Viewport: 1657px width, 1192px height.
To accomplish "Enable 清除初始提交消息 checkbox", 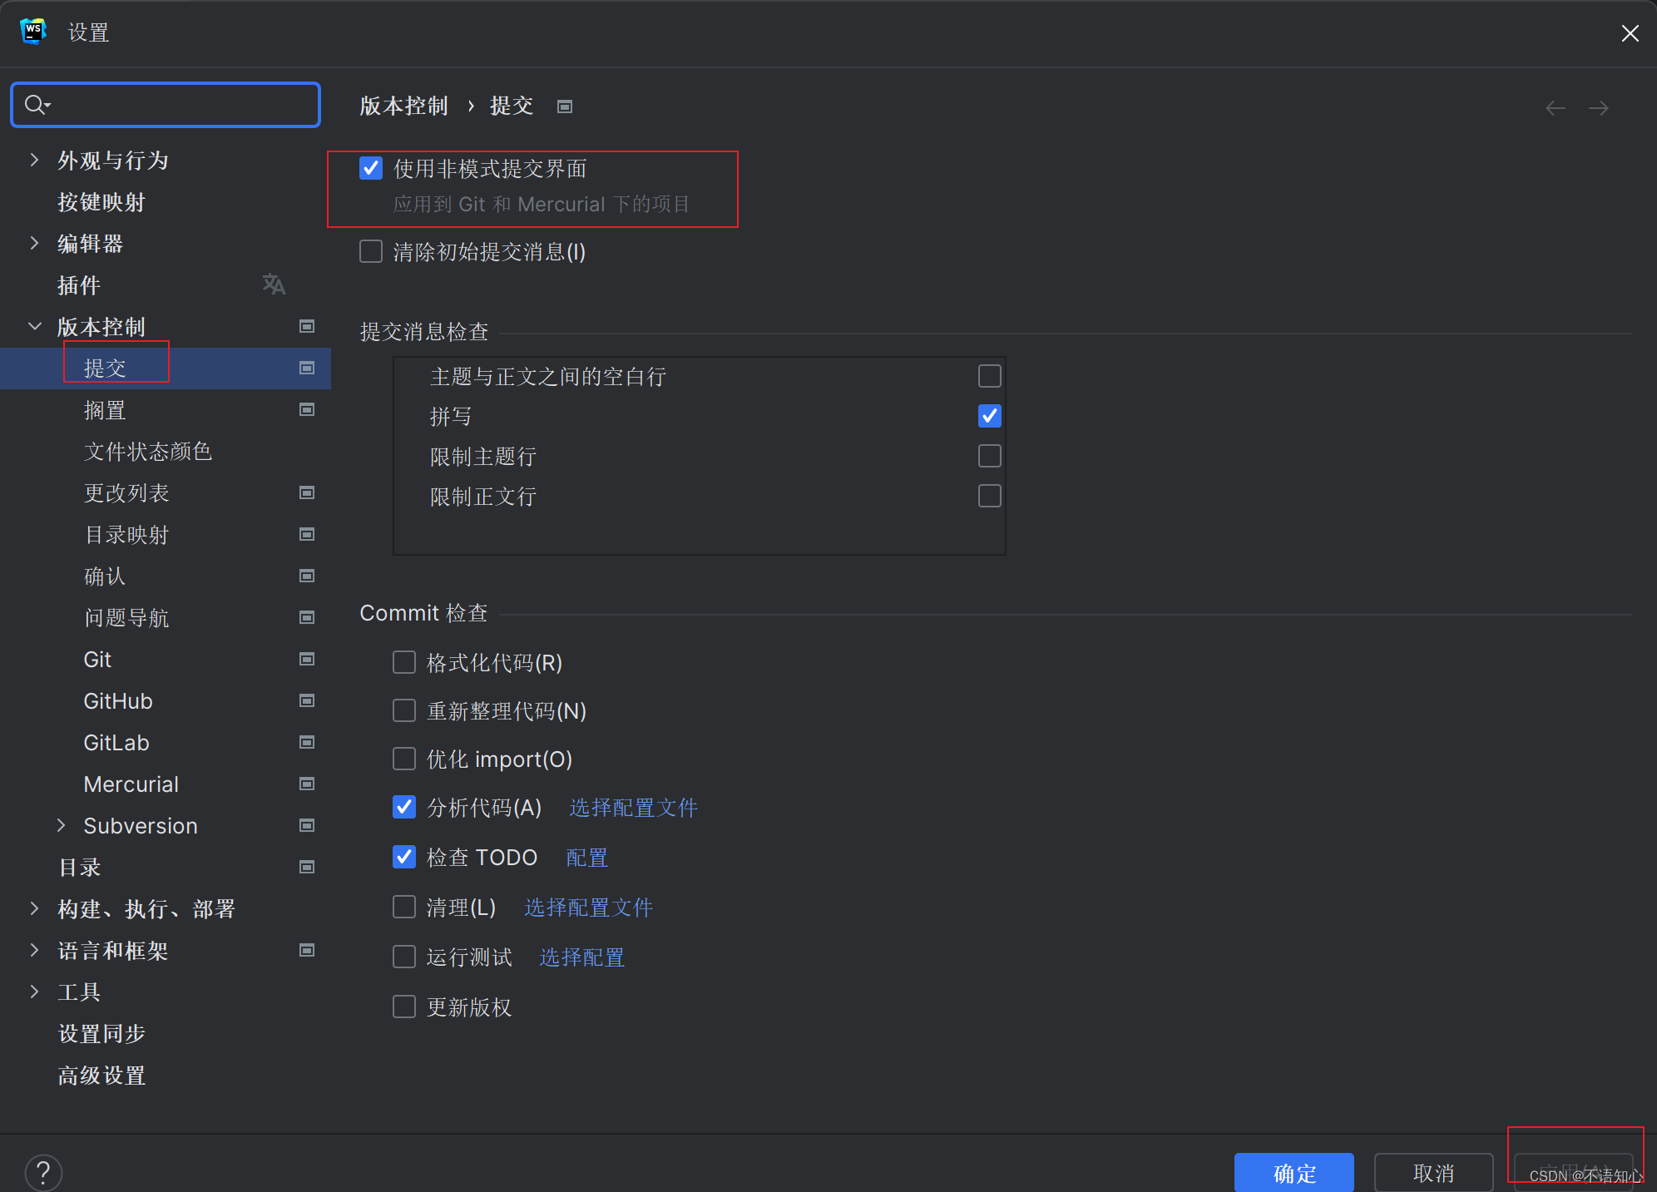I will [371, 251].
